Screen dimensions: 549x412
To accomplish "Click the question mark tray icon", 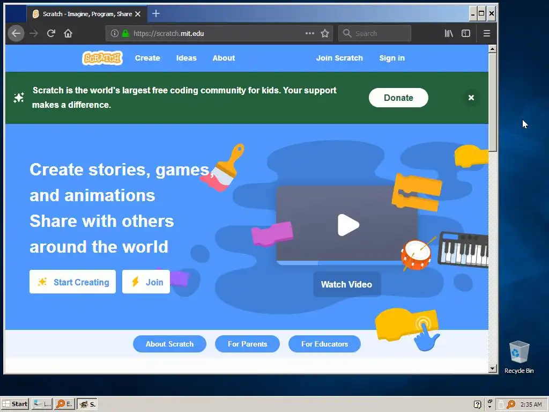I will click(477, 404).
